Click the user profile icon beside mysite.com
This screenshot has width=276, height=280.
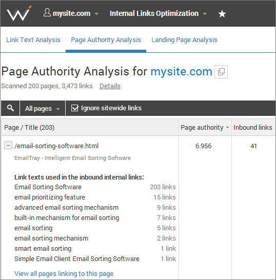47,13
